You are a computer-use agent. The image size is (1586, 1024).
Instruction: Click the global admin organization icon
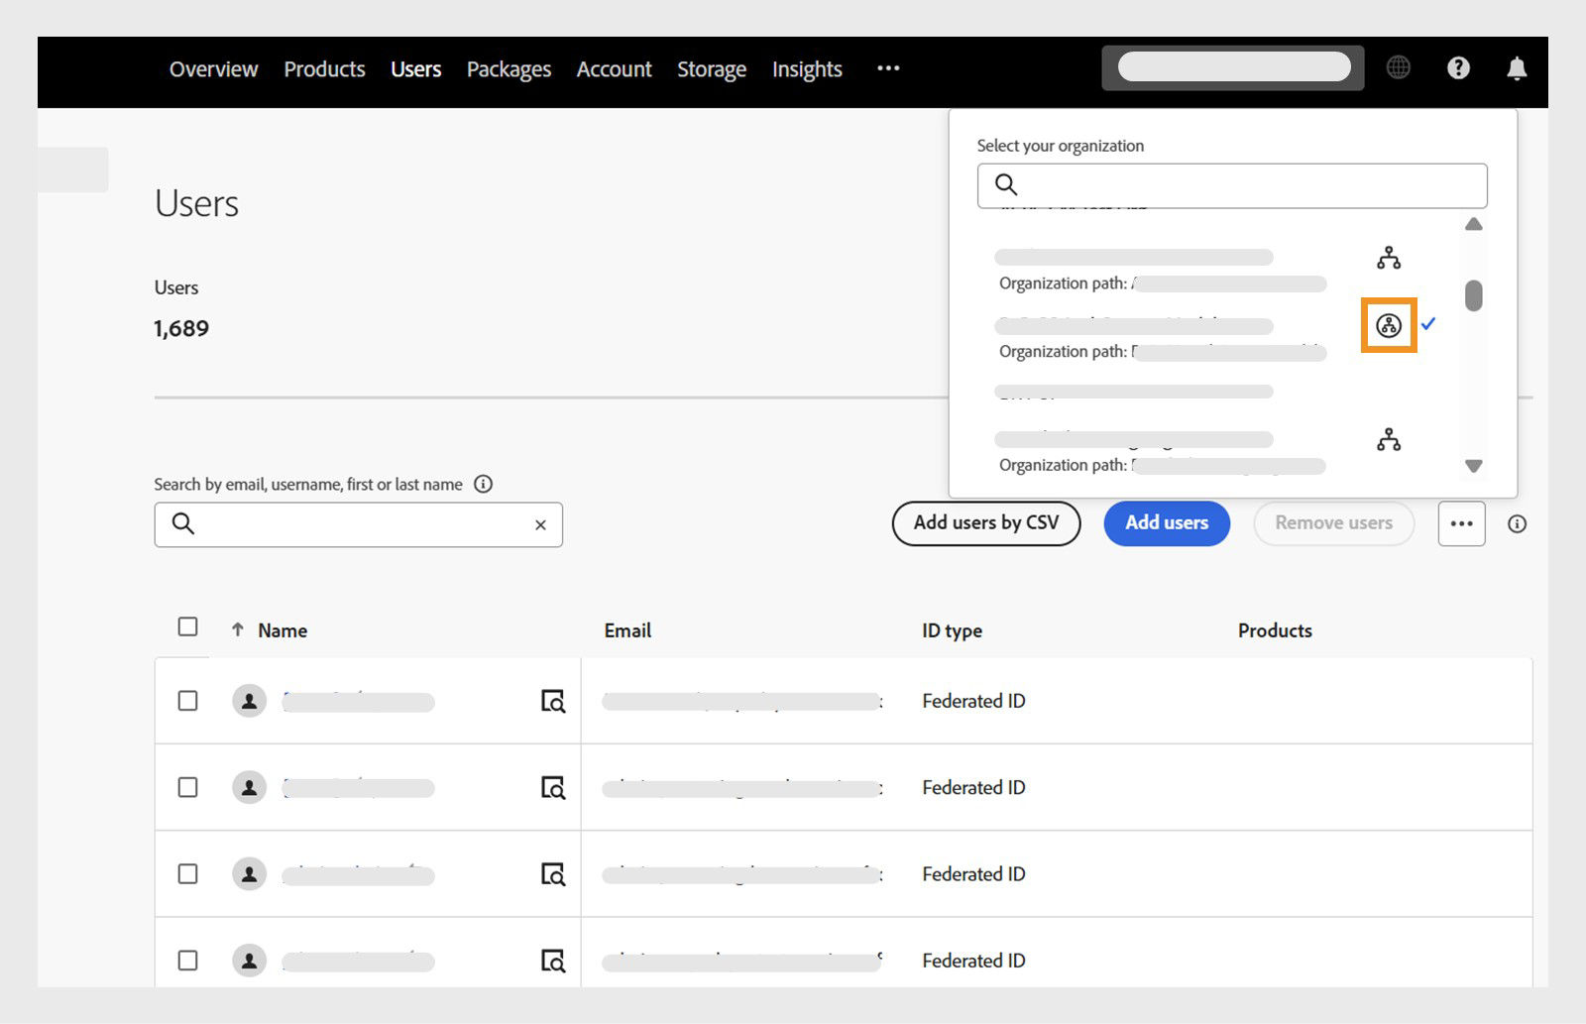tap(1389, 324)
